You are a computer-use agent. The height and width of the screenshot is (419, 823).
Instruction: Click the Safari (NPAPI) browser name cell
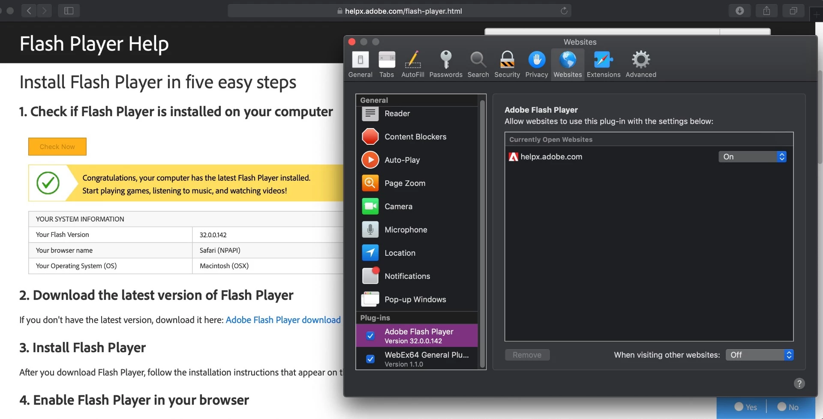click(220, 250)
